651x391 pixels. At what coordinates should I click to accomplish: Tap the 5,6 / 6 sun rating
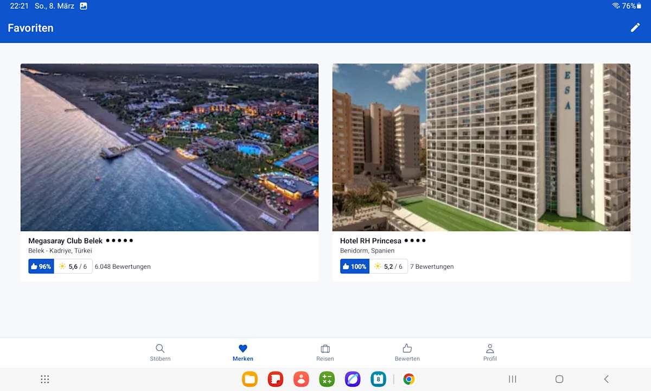(73, 267)
